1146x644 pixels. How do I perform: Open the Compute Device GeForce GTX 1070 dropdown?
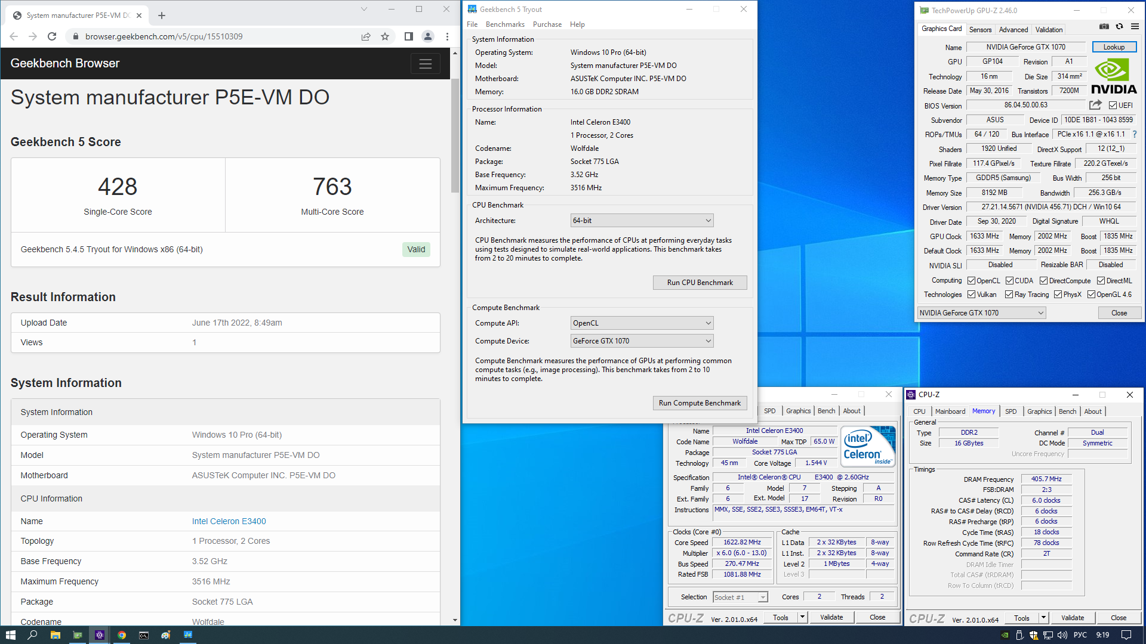642,341
